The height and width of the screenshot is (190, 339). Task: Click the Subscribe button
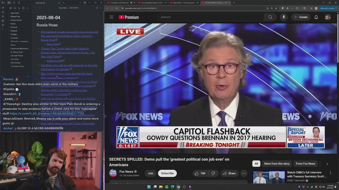(x=167, y=173)
